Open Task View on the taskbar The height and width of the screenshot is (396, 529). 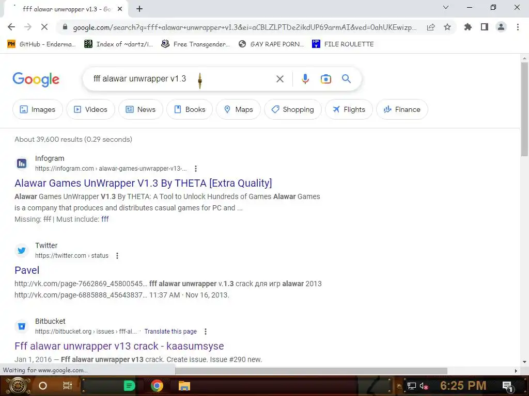click(x=68, y=386)
